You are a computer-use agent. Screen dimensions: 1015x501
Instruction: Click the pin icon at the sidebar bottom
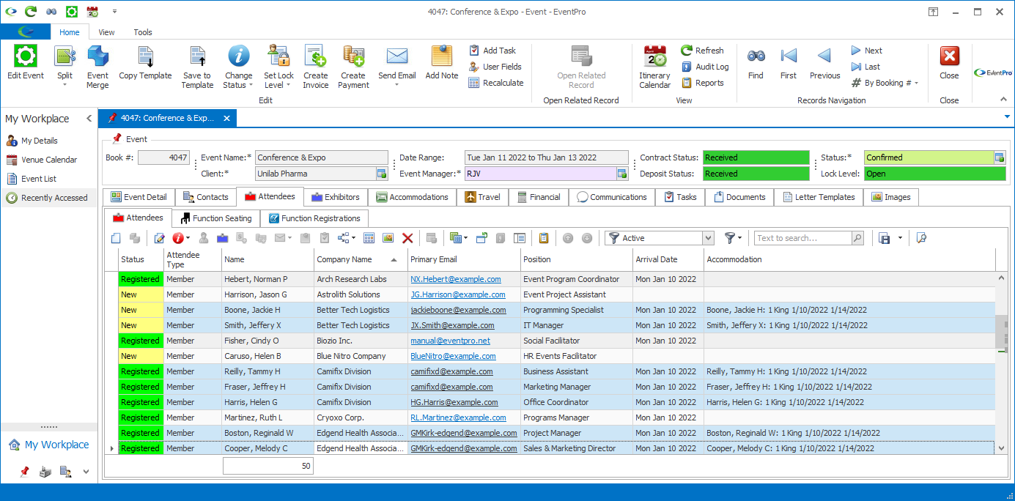(24, 472)
